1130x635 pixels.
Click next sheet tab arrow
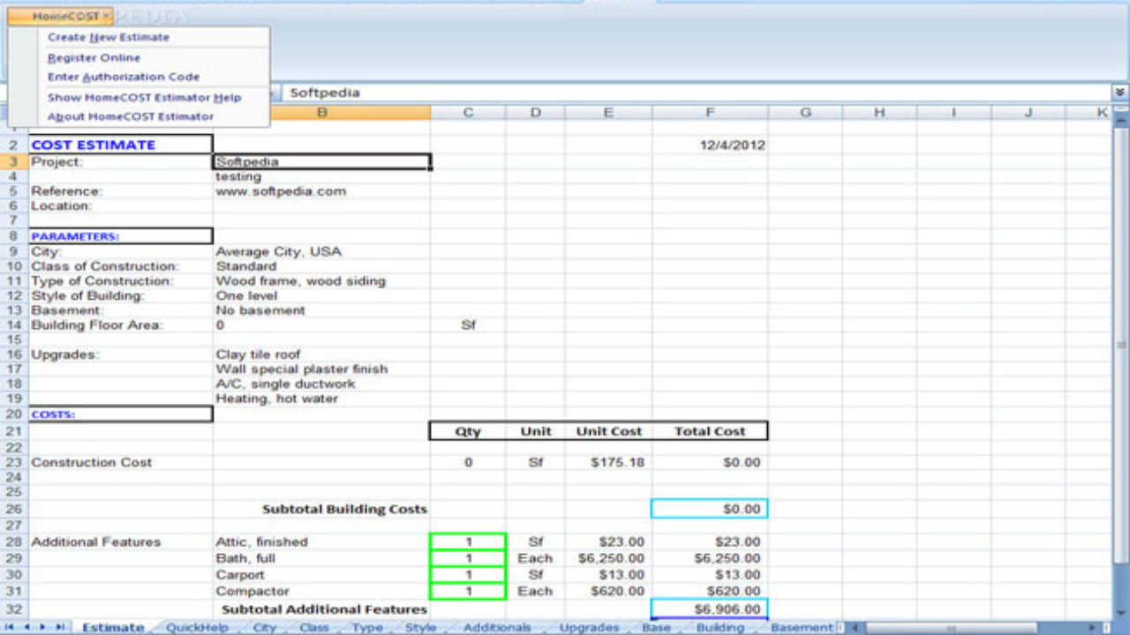43,627
